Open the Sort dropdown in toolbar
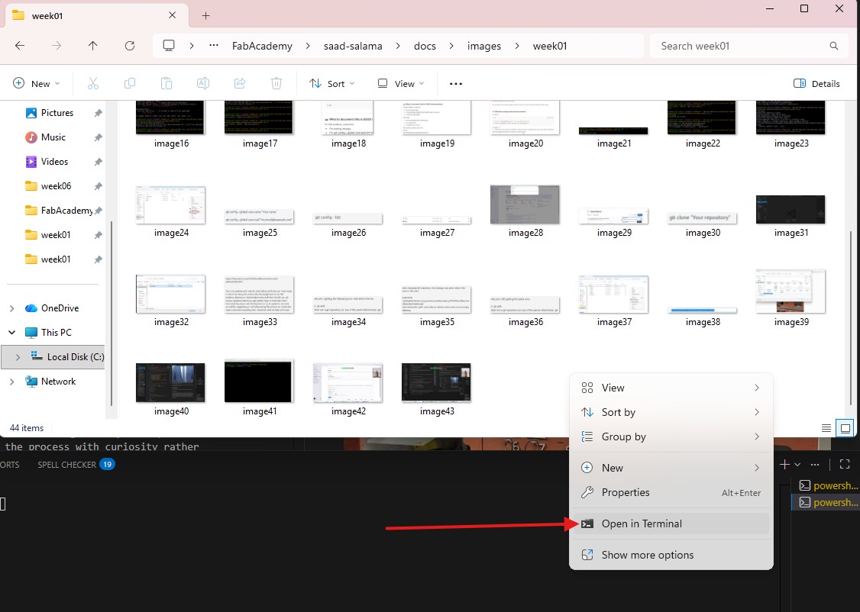 pos(331,83)
